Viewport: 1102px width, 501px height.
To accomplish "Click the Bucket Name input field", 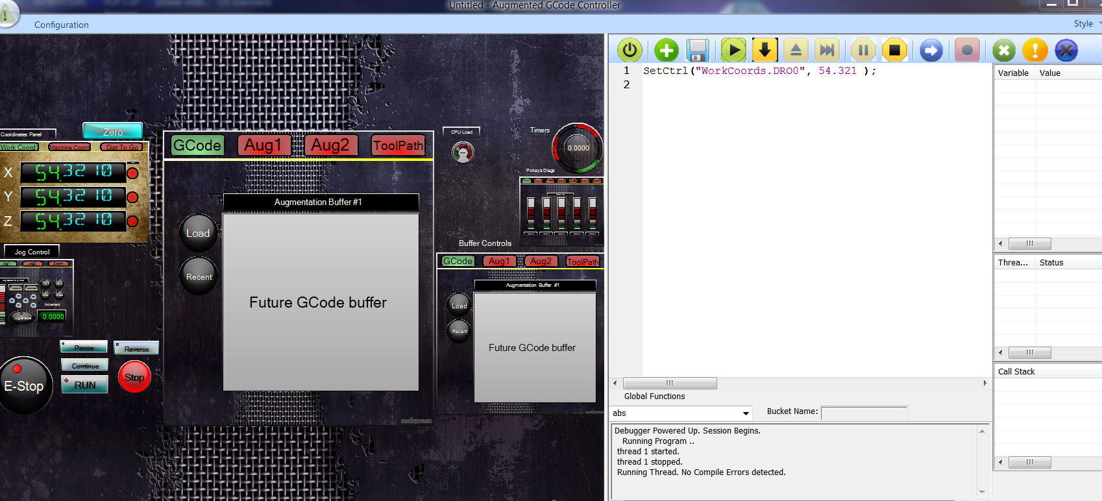I will (x=864, y=413).
